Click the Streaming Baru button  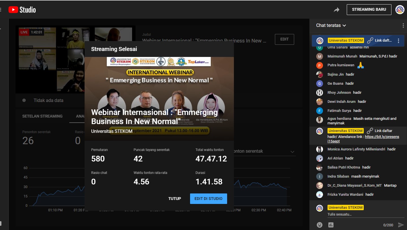click(369, 10)
